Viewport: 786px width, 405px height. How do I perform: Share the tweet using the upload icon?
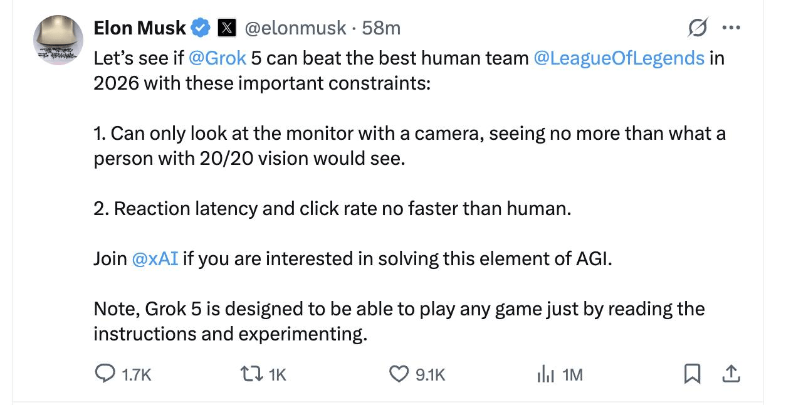(731, 374)
